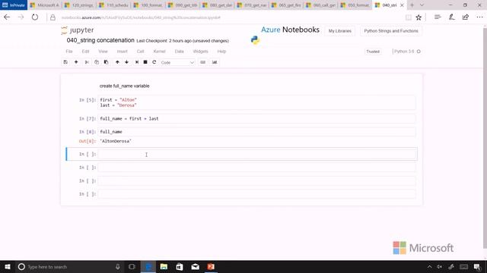
Task: Click the 'create full_name variable' markdown text
Action: [124, 86]
